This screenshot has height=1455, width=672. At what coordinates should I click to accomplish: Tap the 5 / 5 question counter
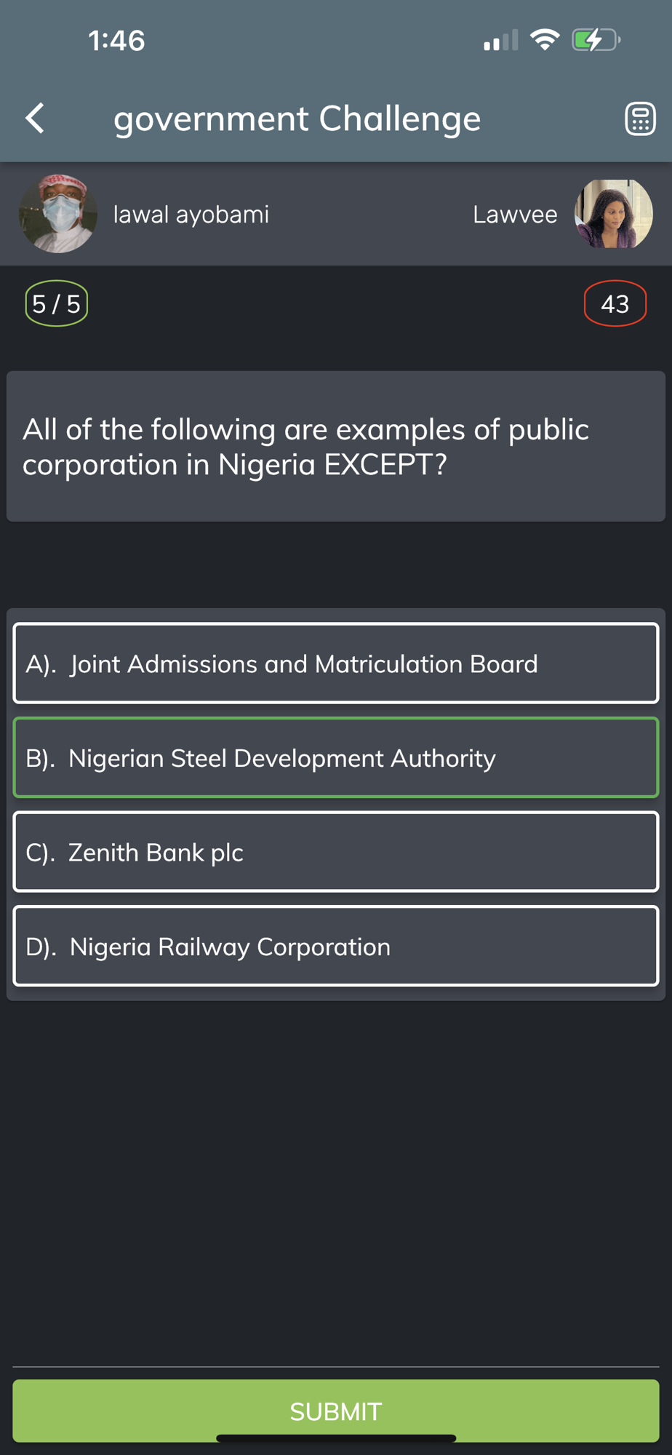point(57,303)
